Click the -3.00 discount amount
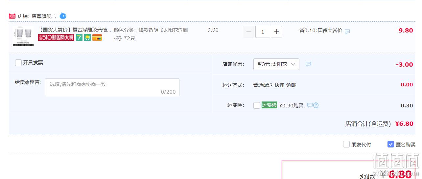This screenshot has height=179, width=422. (x=405, y=64)
